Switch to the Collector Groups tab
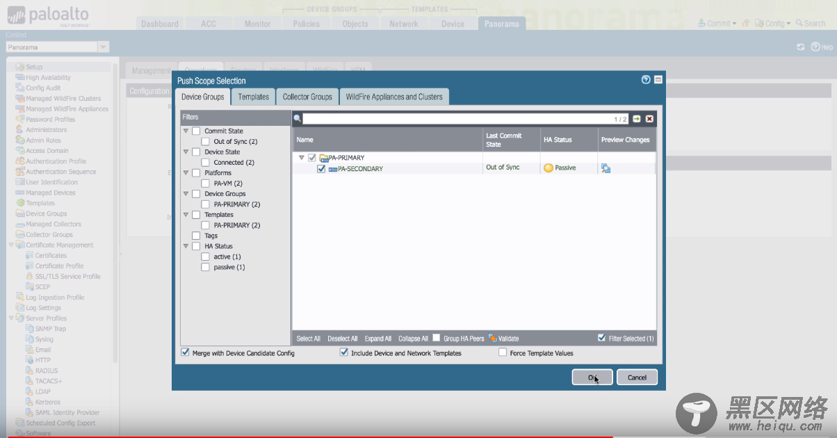 tap(307, 97)
